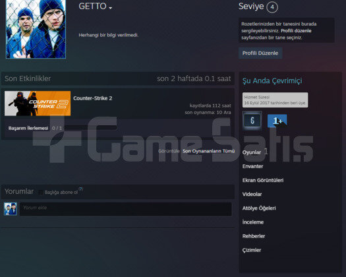This screenshot has width=346, height=277.
Task: Open the Son Oynananların Tümü link
Action: click(x=208, y=151)
